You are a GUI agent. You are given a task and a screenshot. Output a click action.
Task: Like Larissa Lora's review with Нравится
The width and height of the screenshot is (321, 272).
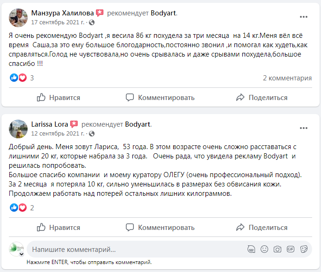coord(58,228)
